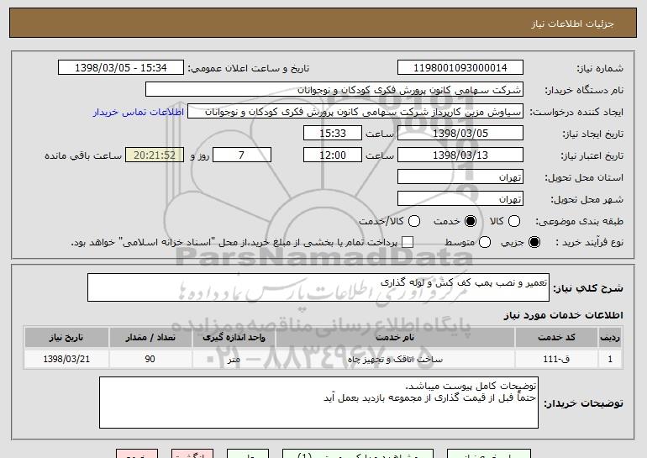Click the public announcement date field 1398/03/05 - 15:34

coord(121,68)
